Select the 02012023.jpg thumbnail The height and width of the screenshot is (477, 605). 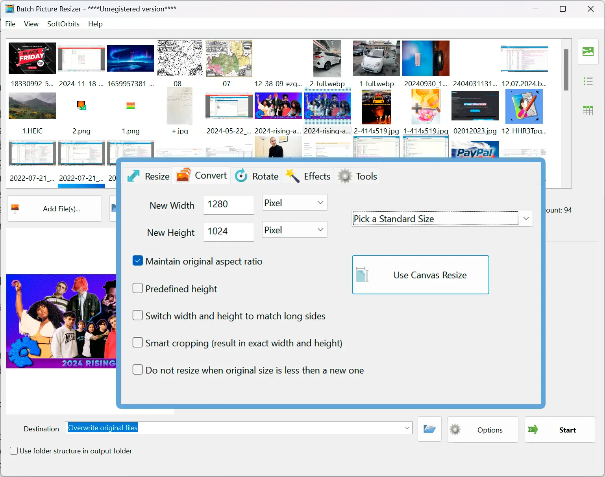475,105
